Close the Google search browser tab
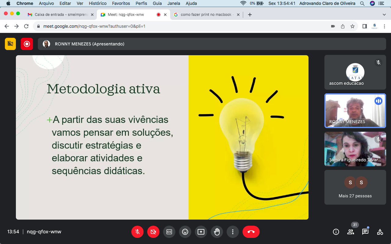The width and height of the screenshot is (391, 244). (x=238, y=15)
